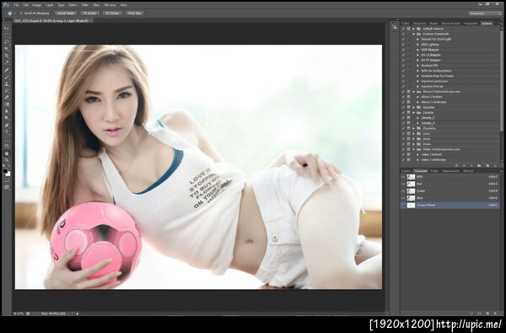Expand the Caroline action set
Image resolution: width=506 pixels, height=333 pixels.
pos(414,107)
